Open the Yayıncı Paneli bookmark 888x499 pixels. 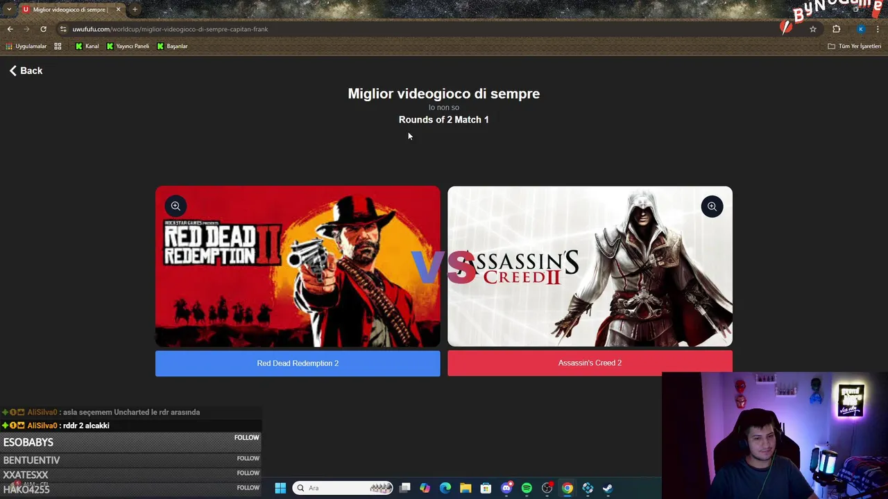tap(128, 46)
